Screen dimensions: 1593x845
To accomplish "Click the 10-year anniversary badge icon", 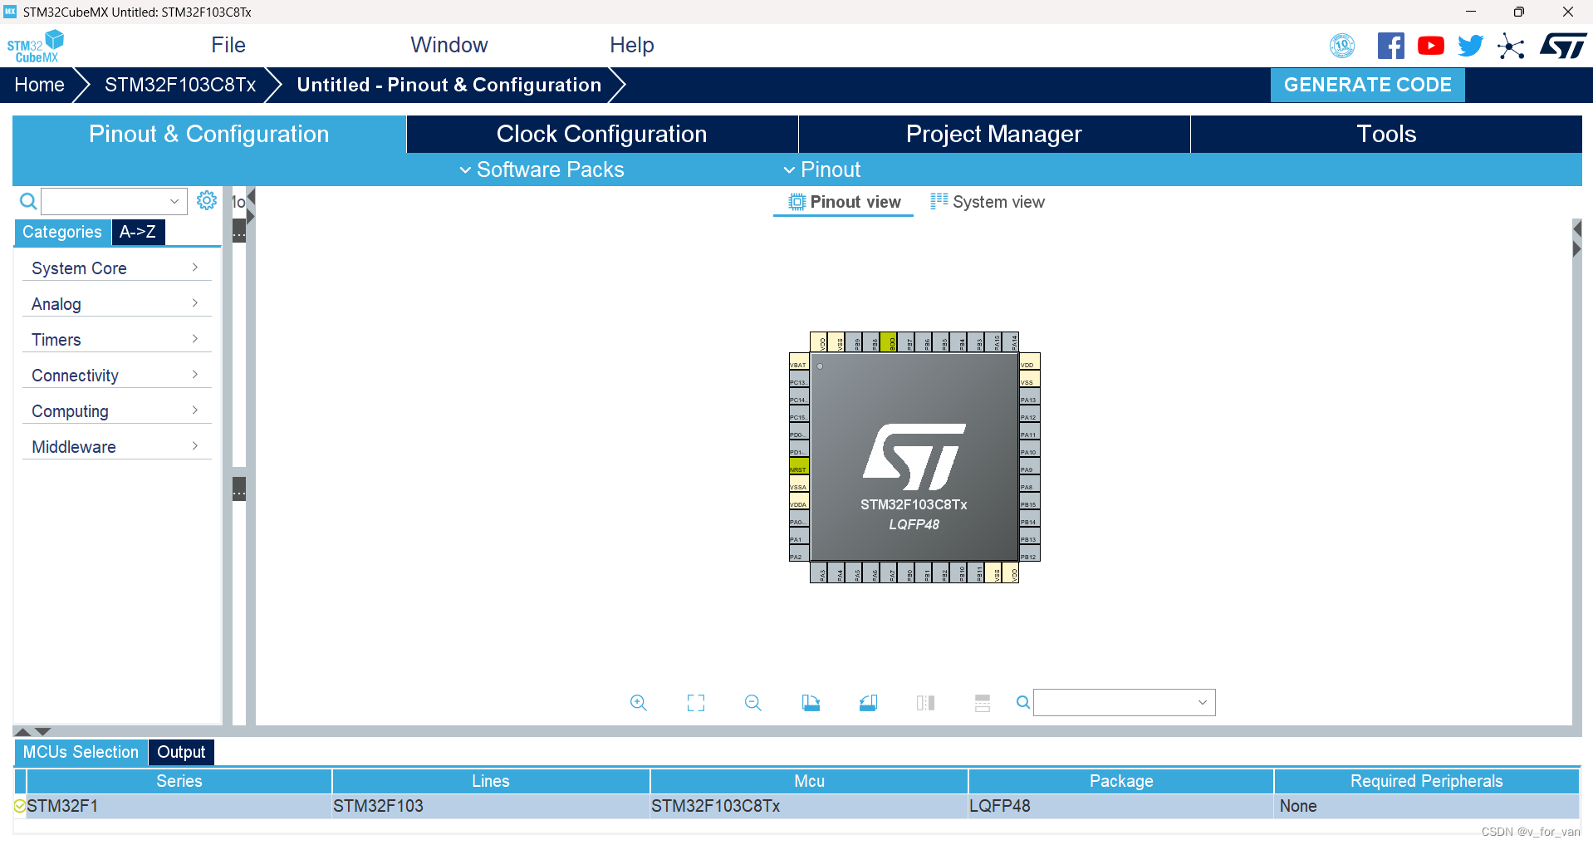I will [1342, 46].
